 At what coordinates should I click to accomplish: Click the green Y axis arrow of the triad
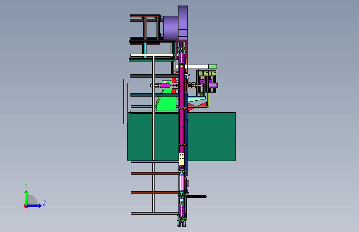27,198
